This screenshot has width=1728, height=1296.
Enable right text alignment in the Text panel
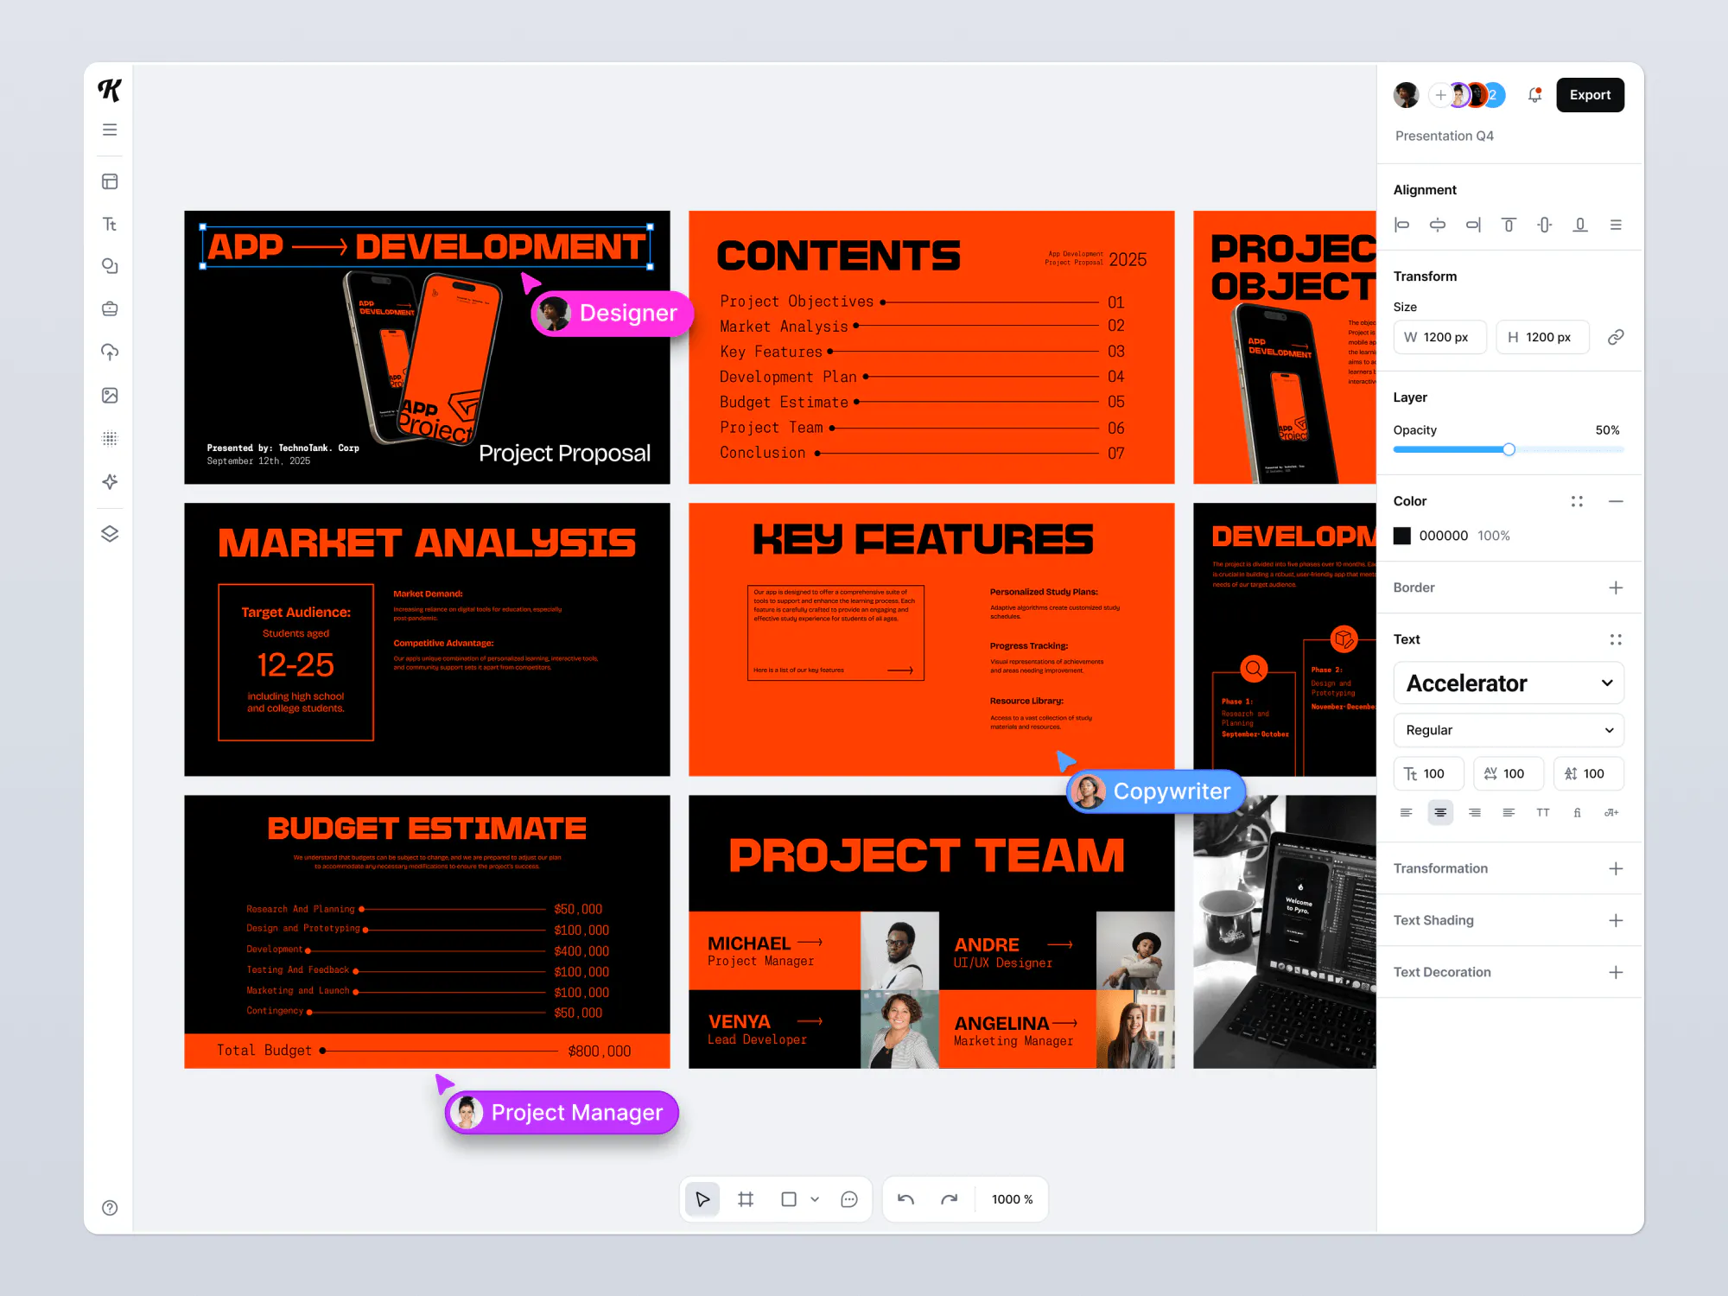click(x=1474, y=812)
